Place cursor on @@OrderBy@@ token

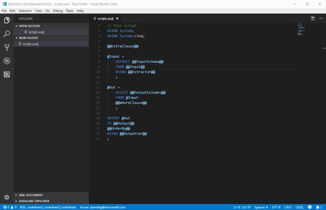click(x=119, y=129)
